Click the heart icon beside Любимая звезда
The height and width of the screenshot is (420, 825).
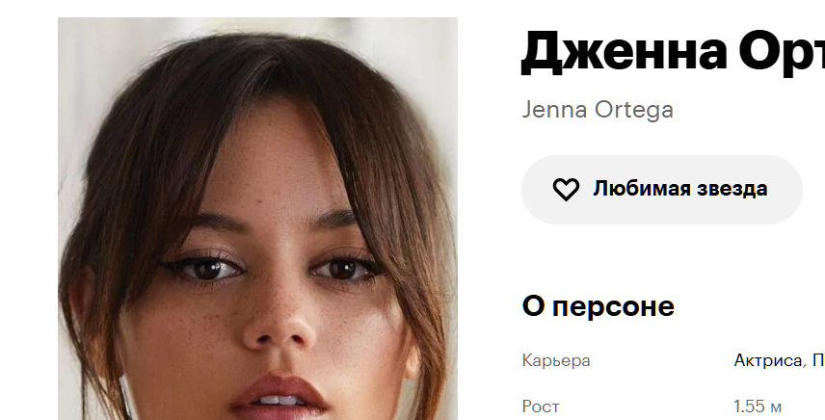566,189
